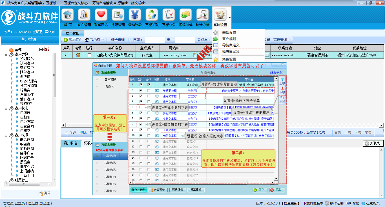385x207 pixels.
Task: Move field down with 下移 arrow
Action: click(x=282, y=90)
